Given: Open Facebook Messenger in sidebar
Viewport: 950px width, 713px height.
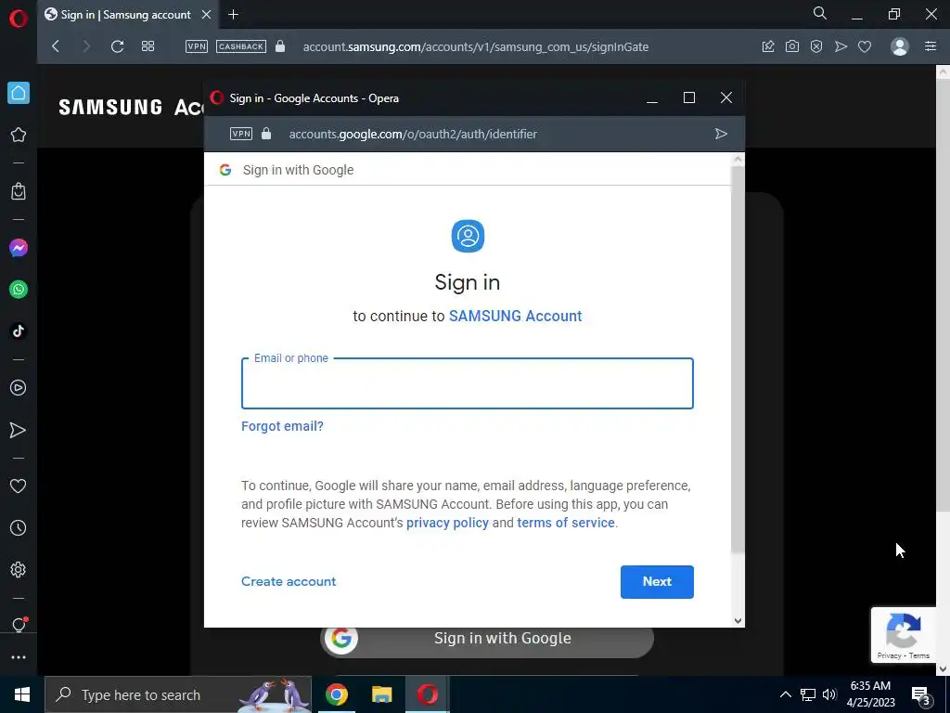Looking at the screenshot, I should (19, 248).
